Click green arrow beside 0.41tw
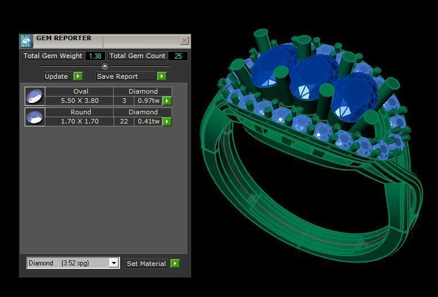438x297 pixels. [167, 121]
